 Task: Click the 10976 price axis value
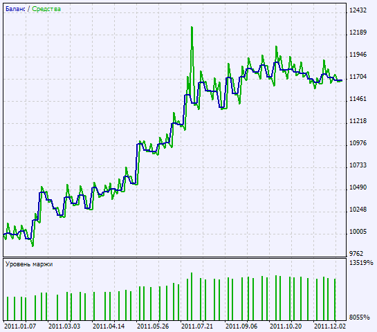pos(358,143)
